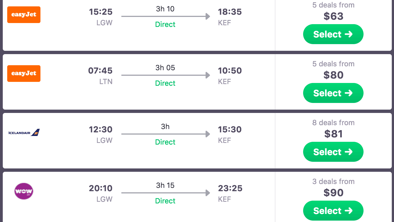Click the WOW air logo
394x222 pixels.
[x=24, y=191]
